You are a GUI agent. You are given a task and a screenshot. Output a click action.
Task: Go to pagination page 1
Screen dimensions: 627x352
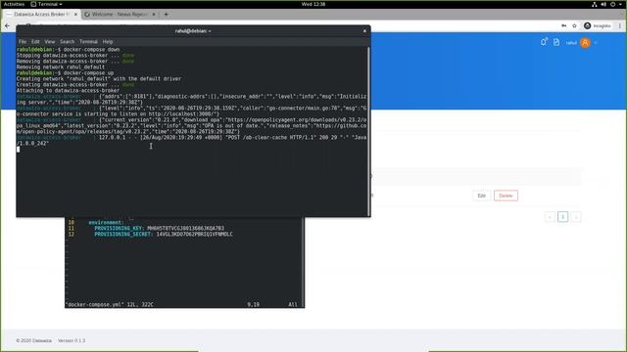coord(562,217)
